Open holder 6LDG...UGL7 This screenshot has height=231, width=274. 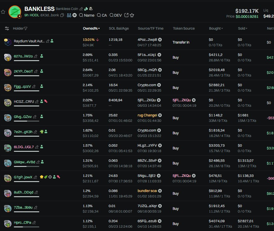[24, 147]
